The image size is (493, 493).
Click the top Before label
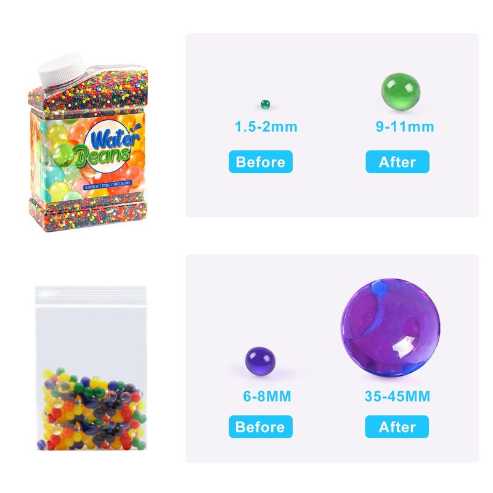click(261, 161)
